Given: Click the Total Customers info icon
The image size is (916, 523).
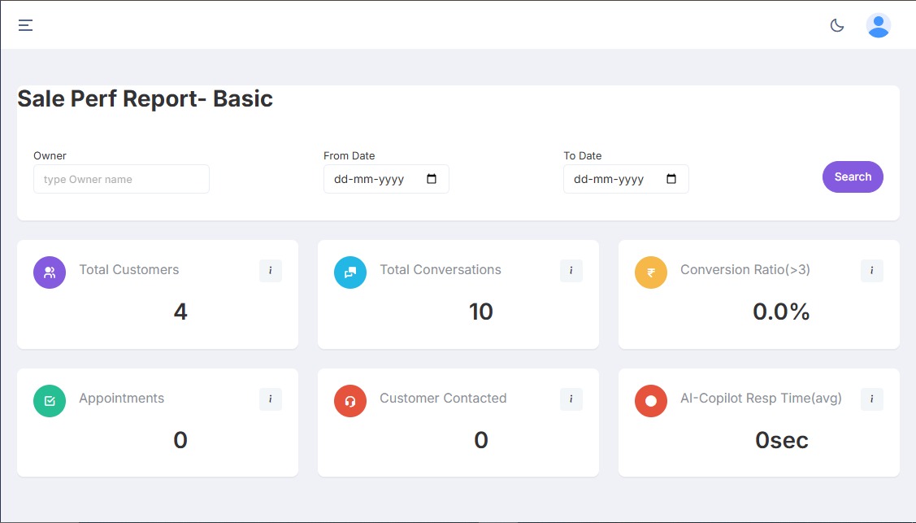Looking at the screenshot, I should (270, 271).
